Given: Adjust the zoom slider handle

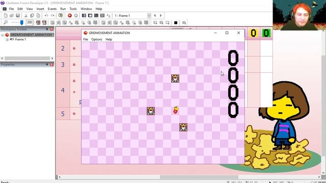Looking at the screenshot, I should tap(21, 22).
